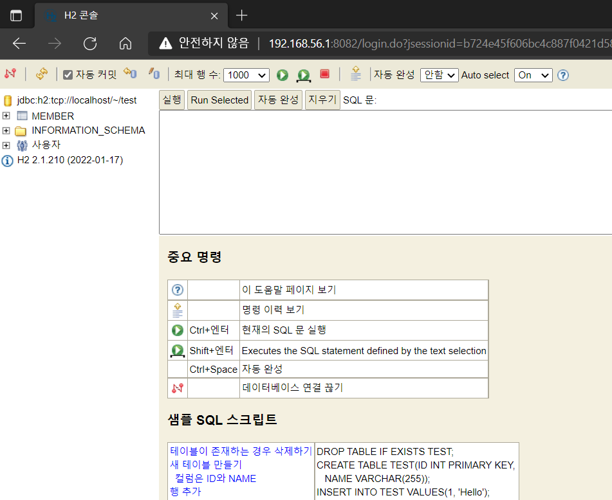
Task: Open a new browser tab
Action: [x=241, y=15]
